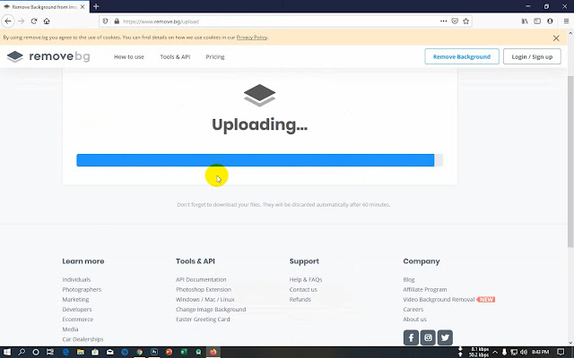Screen dimensions: 574x358
Task: Open Google Chrome from the taskbar
Action: click(140, 352)
